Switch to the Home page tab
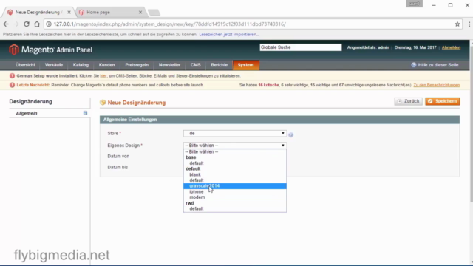Viewport: 473px width, 266px height. [110, 13]
